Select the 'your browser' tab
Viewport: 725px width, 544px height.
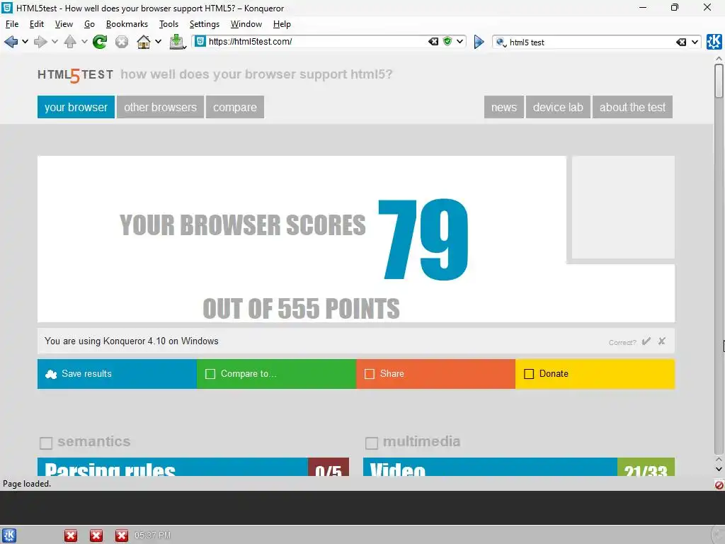76,108
